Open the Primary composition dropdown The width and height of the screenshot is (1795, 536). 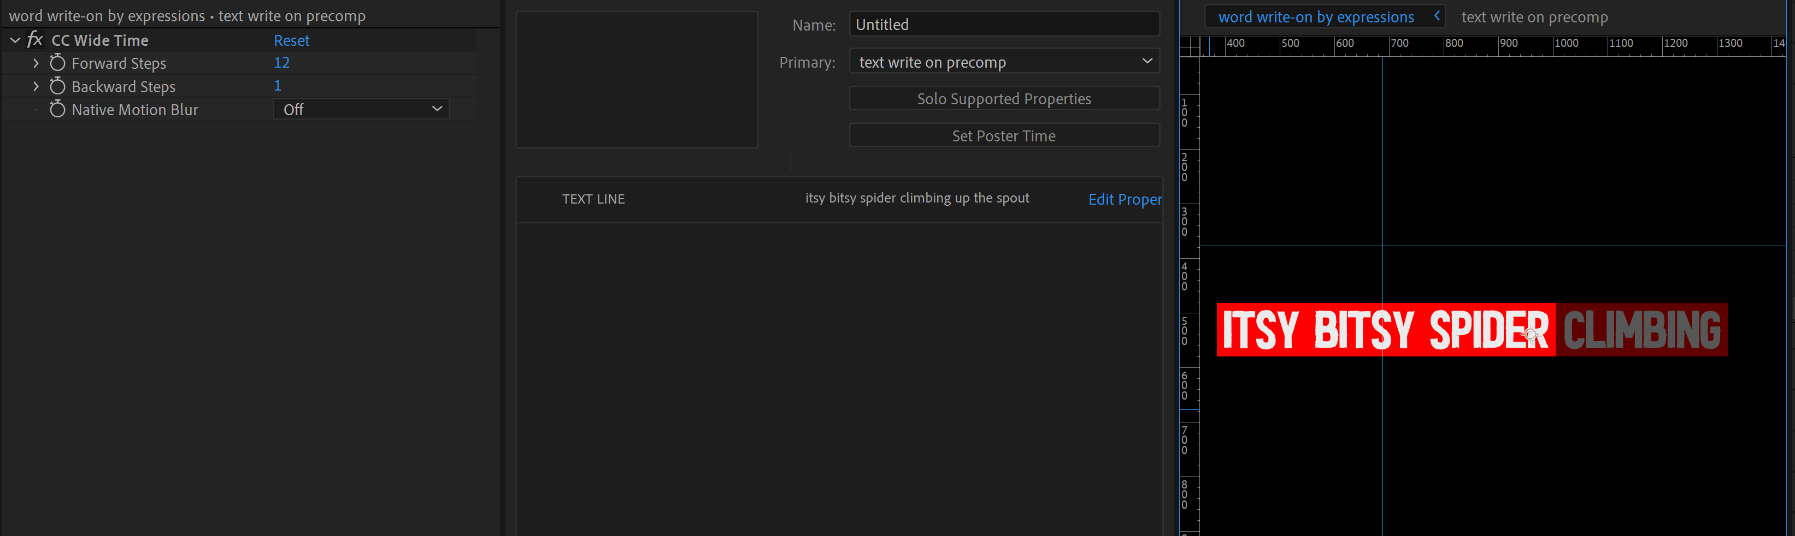[1003, 61]
